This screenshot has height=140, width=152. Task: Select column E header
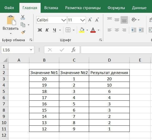click(140, 60)
